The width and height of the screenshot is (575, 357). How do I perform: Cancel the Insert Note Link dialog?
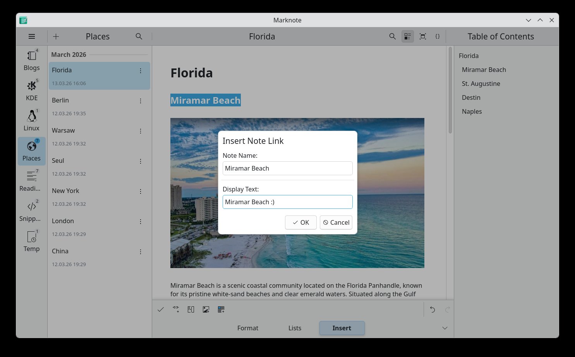point(336,222)
